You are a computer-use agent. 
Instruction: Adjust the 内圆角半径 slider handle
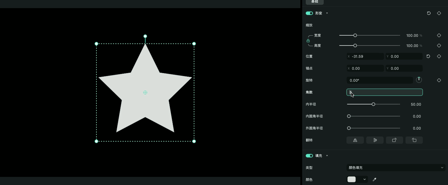point(349,116)
